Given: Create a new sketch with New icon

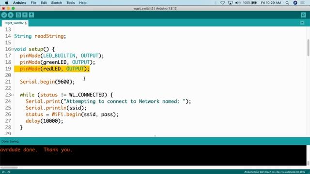Looking at the screenshot, I should coord(18,15).
